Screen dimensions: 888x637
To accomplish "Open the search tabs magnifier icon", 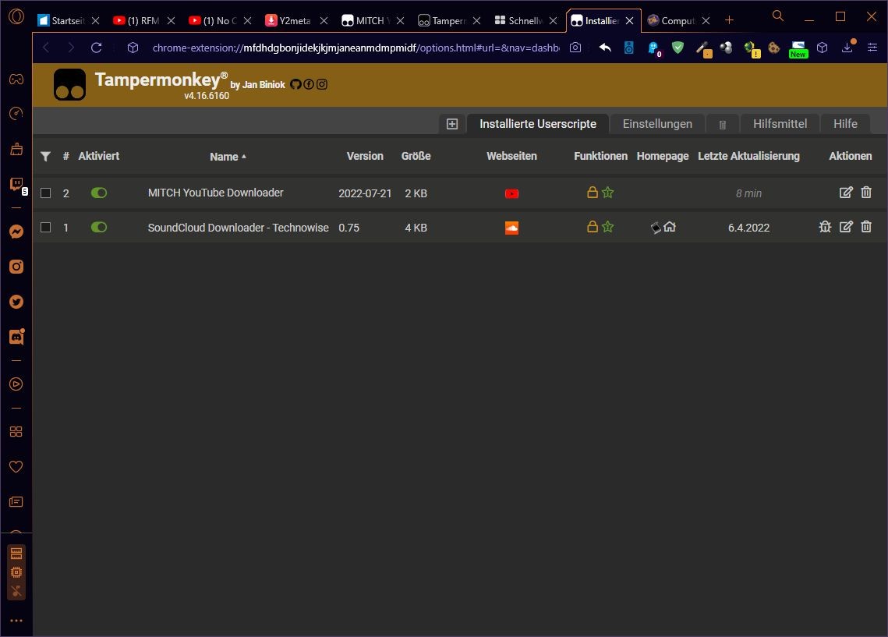I will coord(778,16).
